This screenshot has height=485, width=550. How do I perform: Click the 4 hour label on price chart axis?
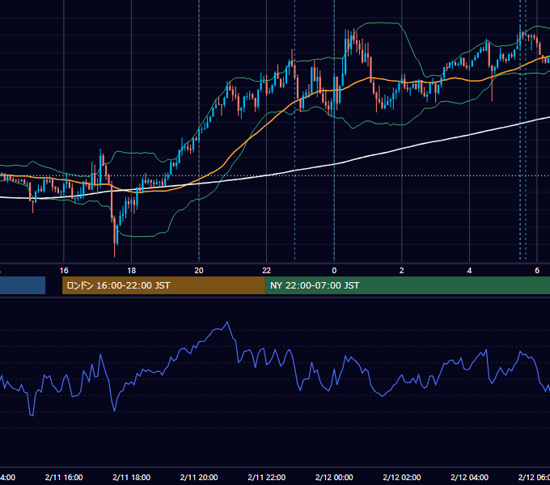click(469, 271)
